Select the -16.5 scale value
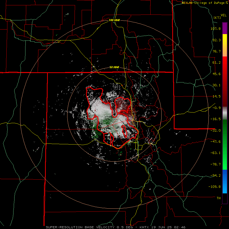The height and width of the screenshot is (229, 229). (216, 119)
